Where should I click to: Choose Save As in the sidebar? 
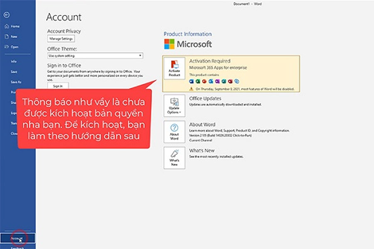(15, 82)
